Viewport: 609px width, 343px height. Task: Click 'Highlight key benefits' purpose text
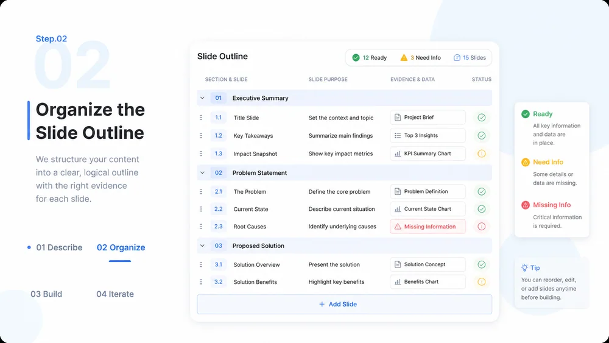coord(336,282)
